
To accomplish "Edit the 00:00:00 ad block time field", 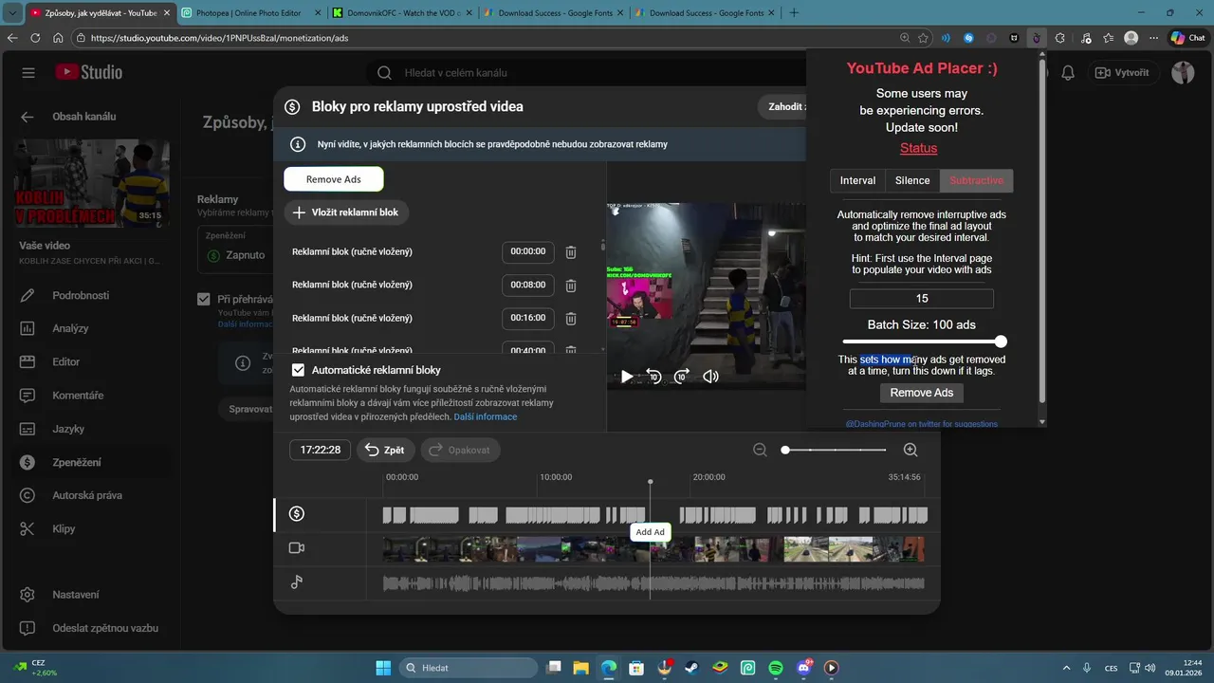I will [527, 252].
